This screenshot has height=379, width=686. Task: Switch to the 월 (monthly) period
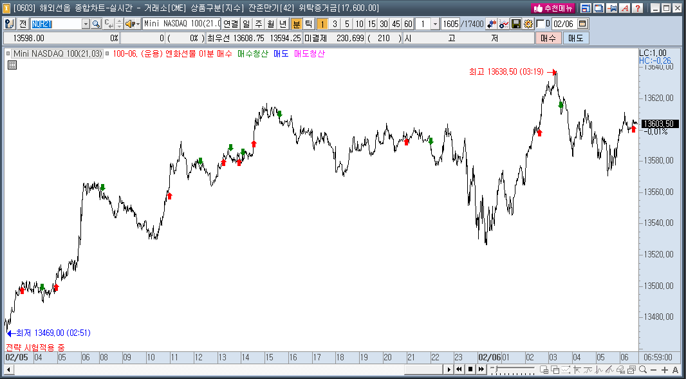point(271,24)
